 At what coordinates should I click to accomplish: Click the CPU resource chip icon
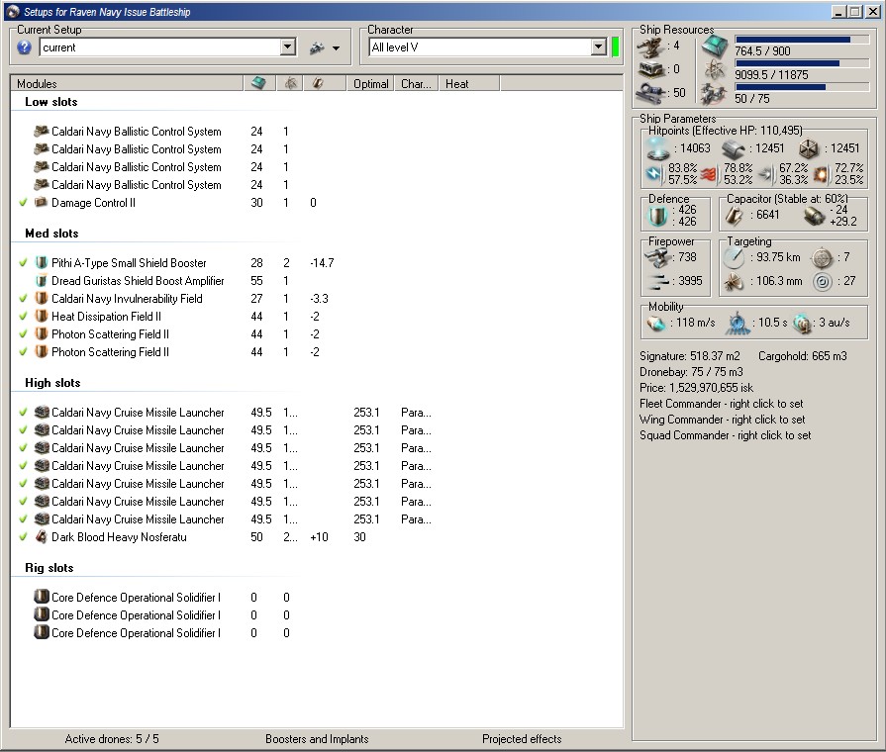[714, 47]
